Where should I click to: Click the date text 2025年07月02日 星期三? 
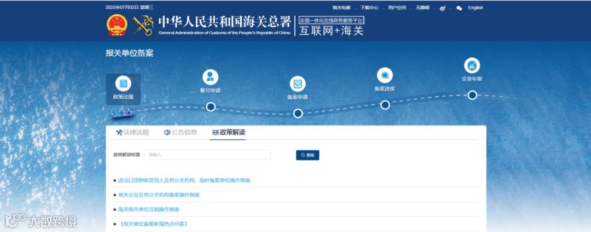tap(130, 7)
